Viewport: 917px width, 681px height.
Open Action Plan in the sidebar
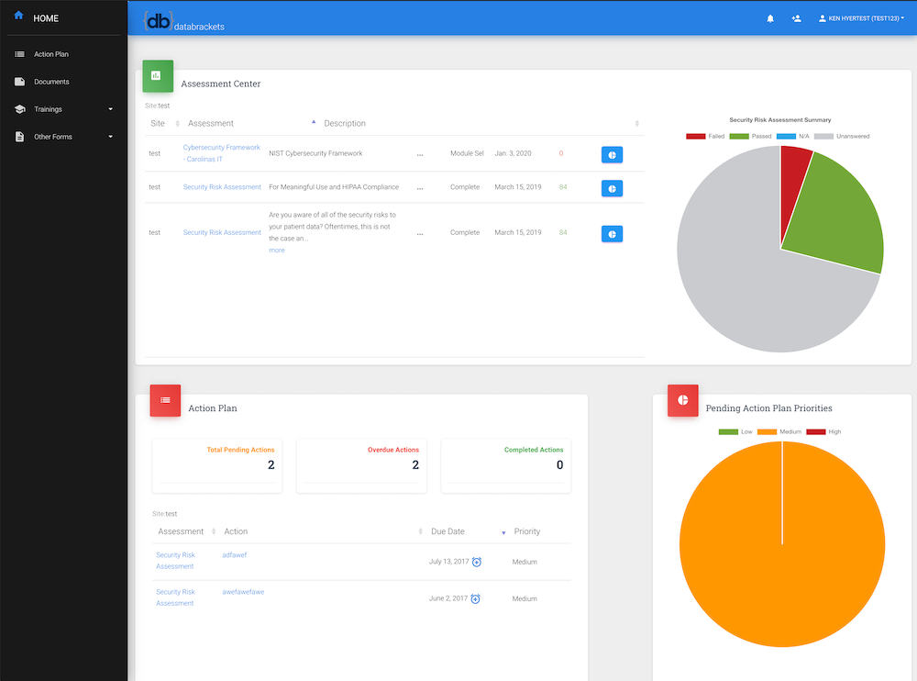point(51,54)
